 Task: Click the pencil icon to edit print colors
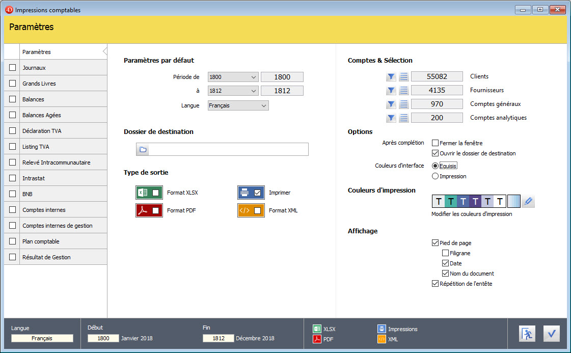(528, 202)
